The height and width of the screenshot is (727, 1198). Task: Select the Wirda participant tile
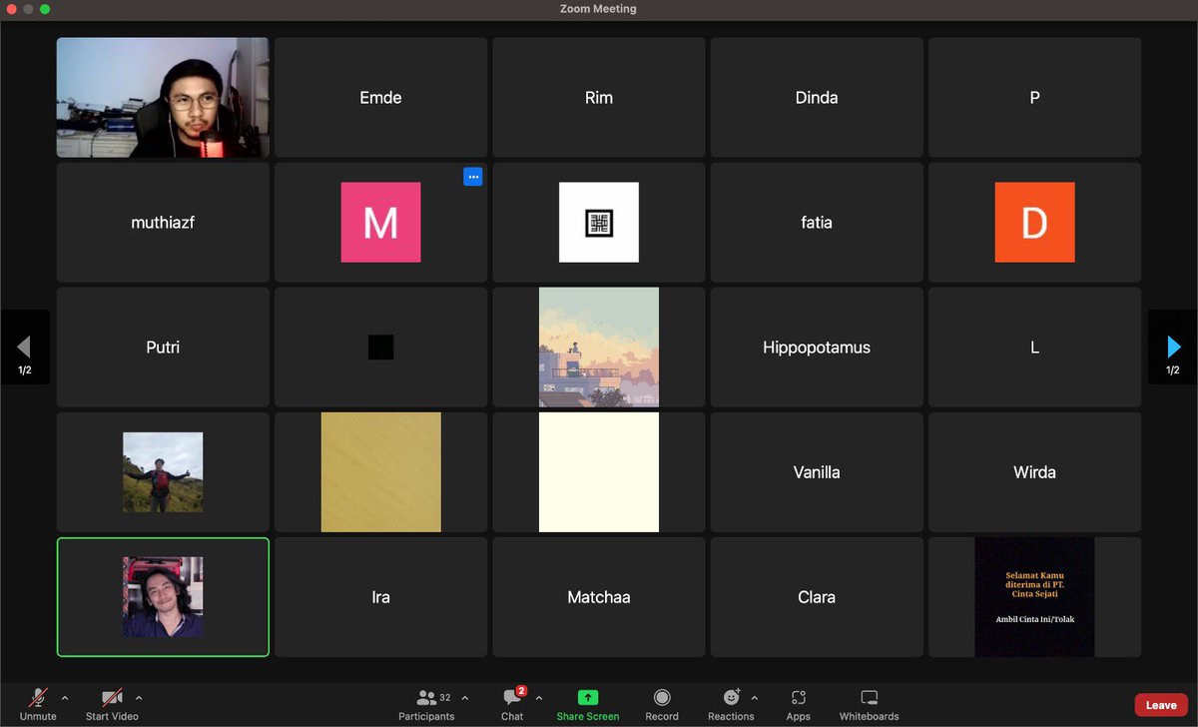1034,472
